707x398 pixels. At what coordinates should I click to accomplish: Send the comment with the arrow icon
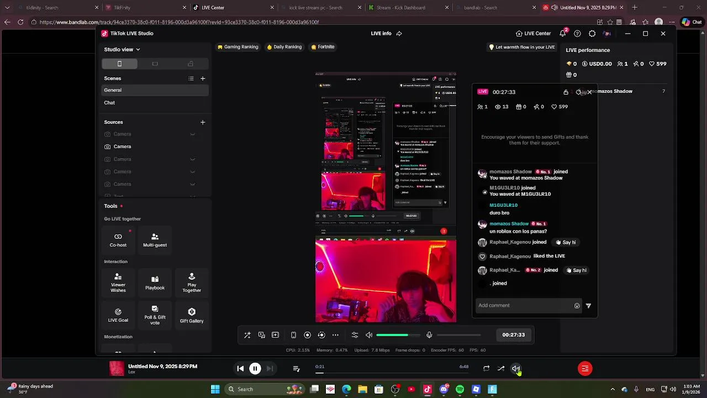[x=588, y=306]
